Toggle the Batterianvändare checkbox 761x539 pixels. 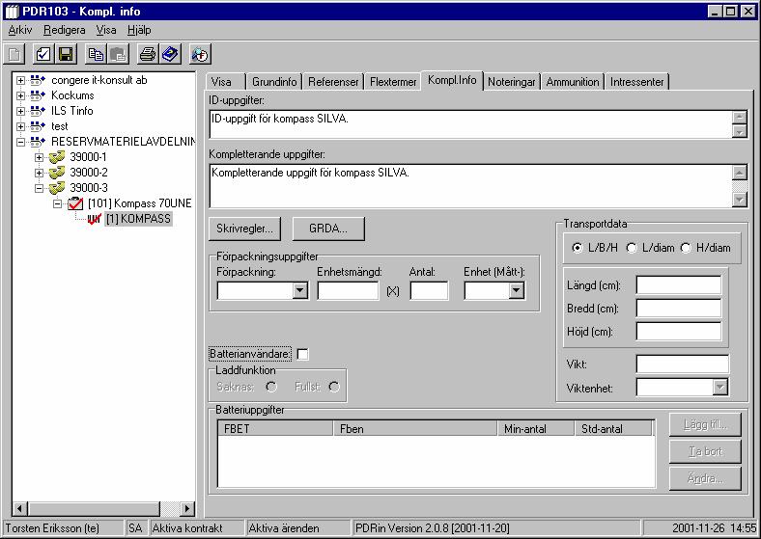[302, 354]
